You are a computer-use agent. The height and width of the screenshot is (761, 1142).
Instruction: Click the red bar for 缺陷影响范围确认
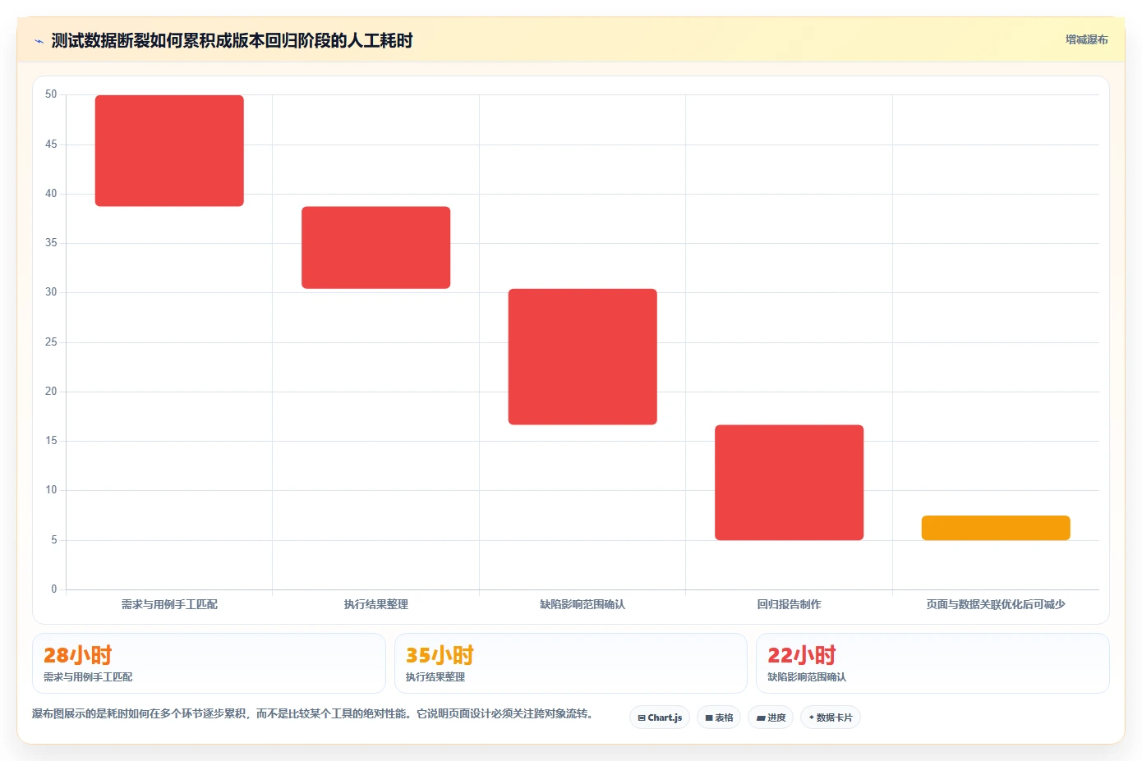(583, 356)
